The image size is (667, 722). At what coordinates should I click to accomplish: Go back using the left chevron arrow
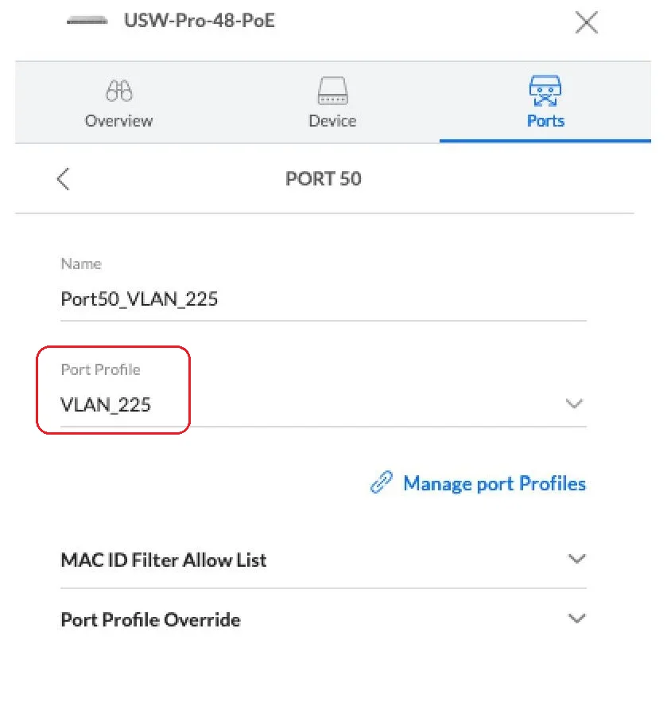(x=64, y=178)
